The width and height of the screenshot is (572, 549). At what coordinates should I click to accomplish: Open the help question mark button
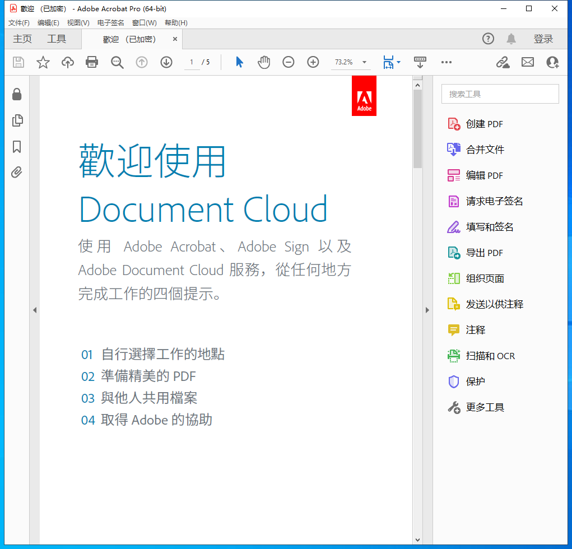point(487,39)
